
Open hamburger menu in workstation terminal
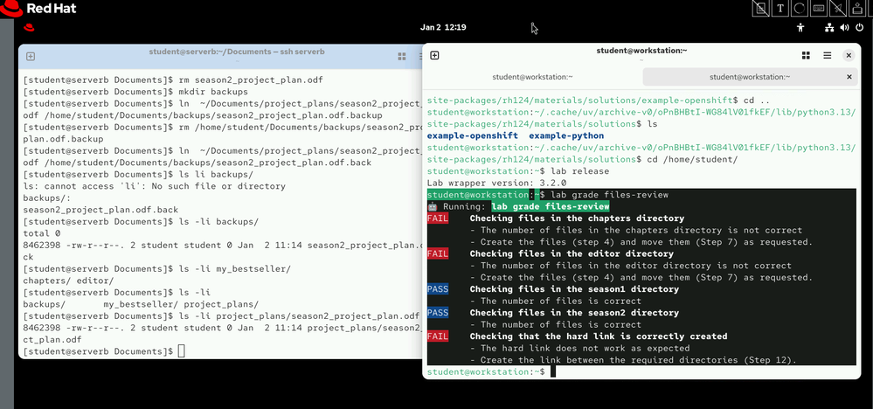tap(828, 55)
